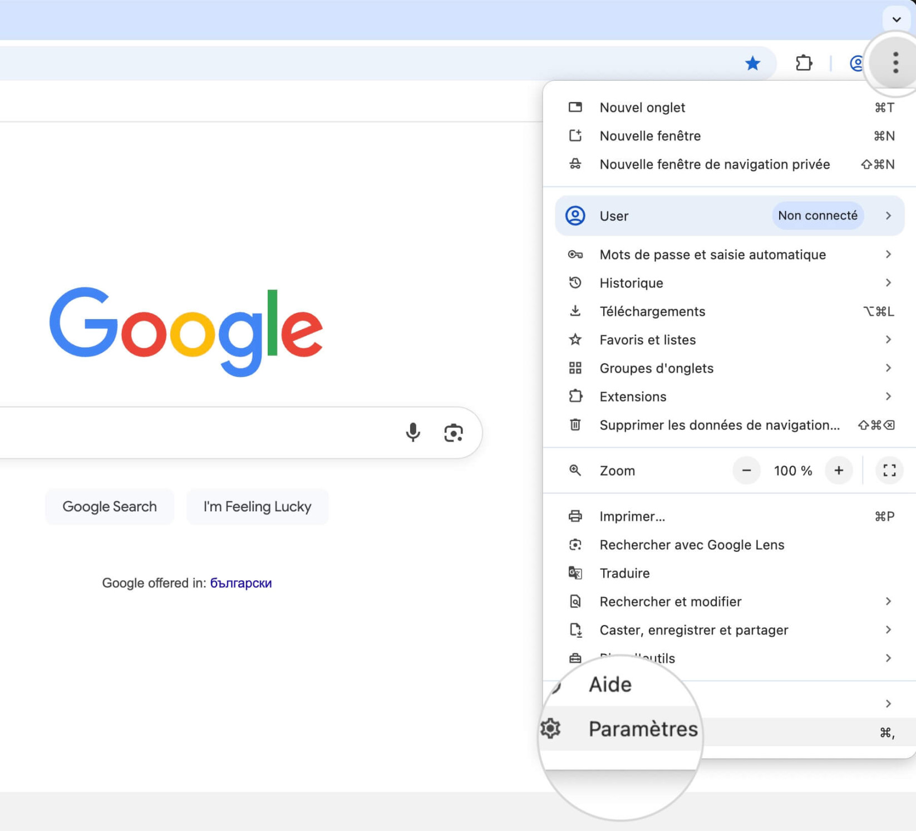
Task: Open the Extensions puzzle icon in toolbar
Action: tap(804, 63)
